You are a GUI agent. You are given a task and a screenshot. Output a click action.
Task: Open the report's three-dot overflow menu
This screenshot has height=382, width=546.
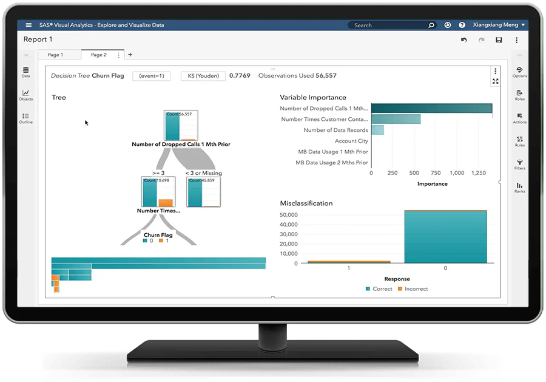516,40
